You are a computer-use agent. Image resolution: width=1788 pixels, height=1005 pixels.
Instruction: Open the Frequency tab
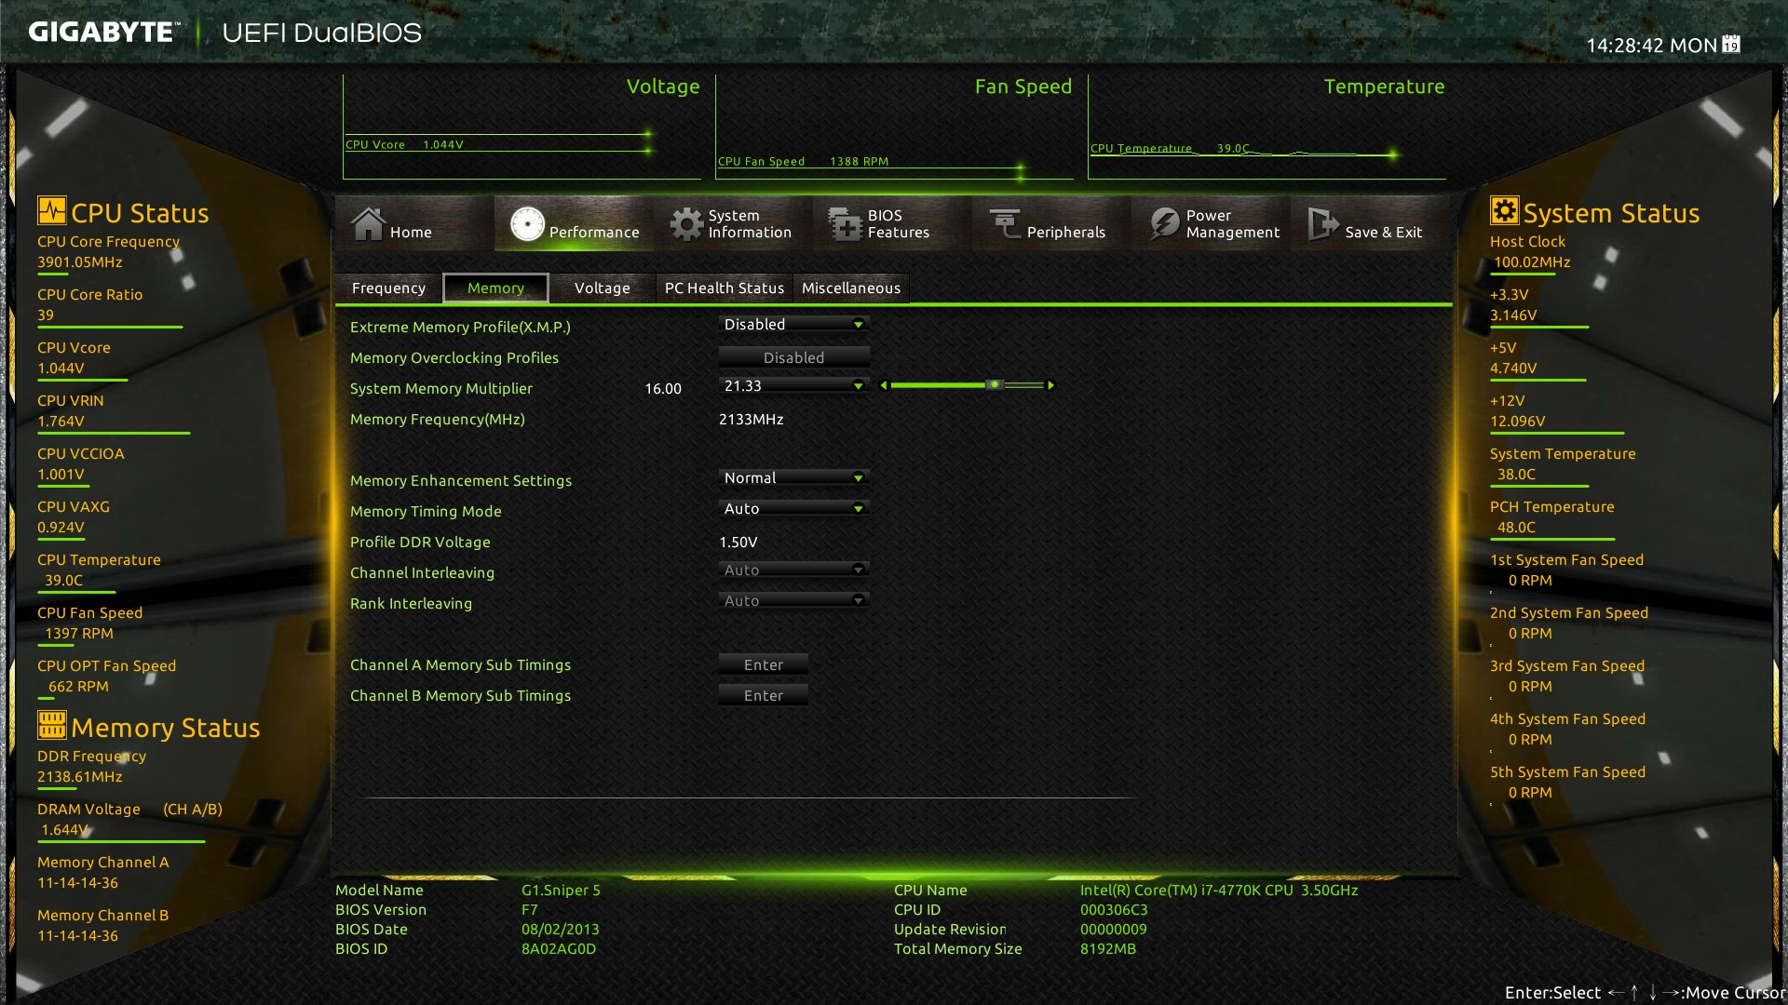point(388,288)
